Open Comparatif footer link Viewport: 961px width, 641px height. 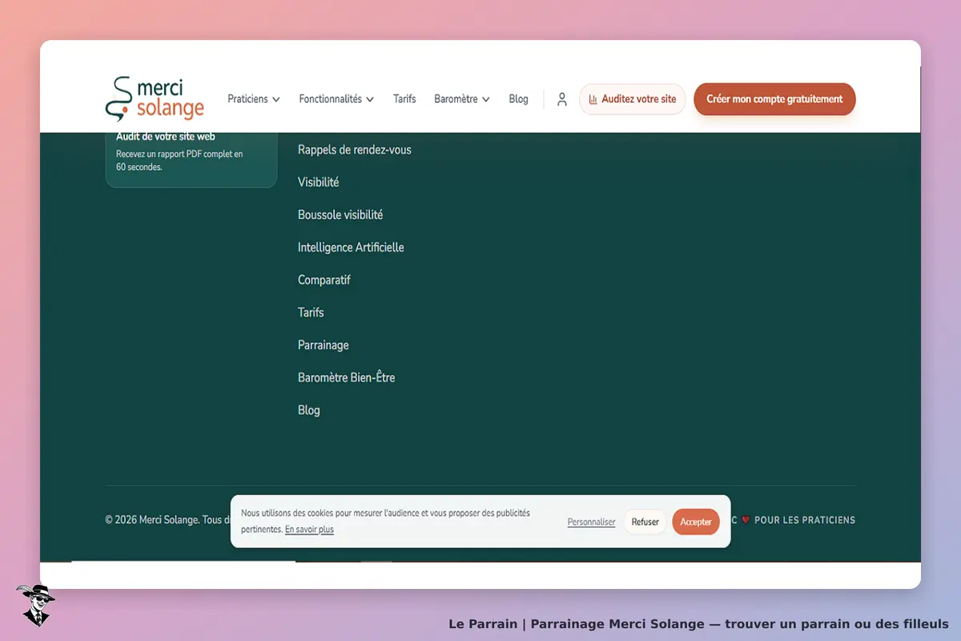pos(324,280)
